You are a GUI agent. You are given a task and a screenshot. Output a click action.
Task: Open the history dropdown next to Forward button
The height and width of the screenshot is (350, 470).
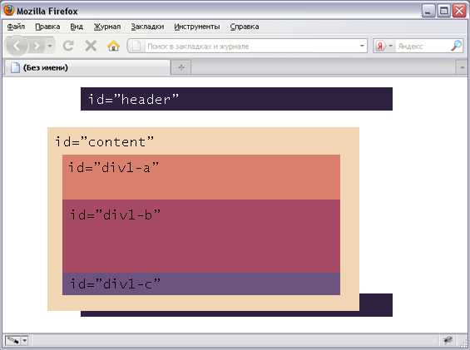pos(50,46)
